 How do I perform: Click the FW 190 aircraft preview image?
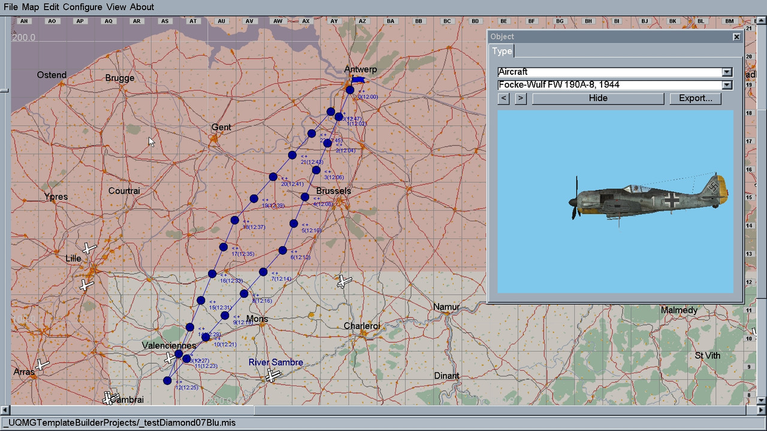tap(615, 202)
